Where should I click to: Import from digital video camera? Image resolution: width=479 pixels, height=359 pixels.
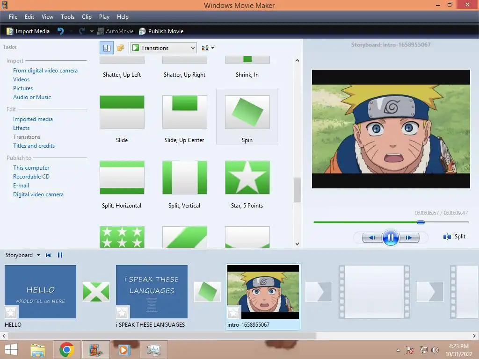coord(45,71)
